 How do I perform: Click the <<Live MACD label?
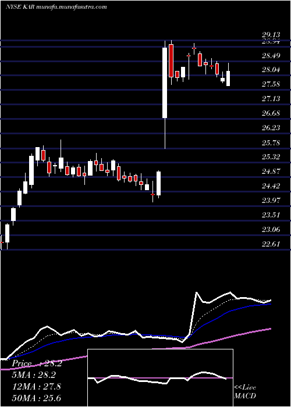245,392
